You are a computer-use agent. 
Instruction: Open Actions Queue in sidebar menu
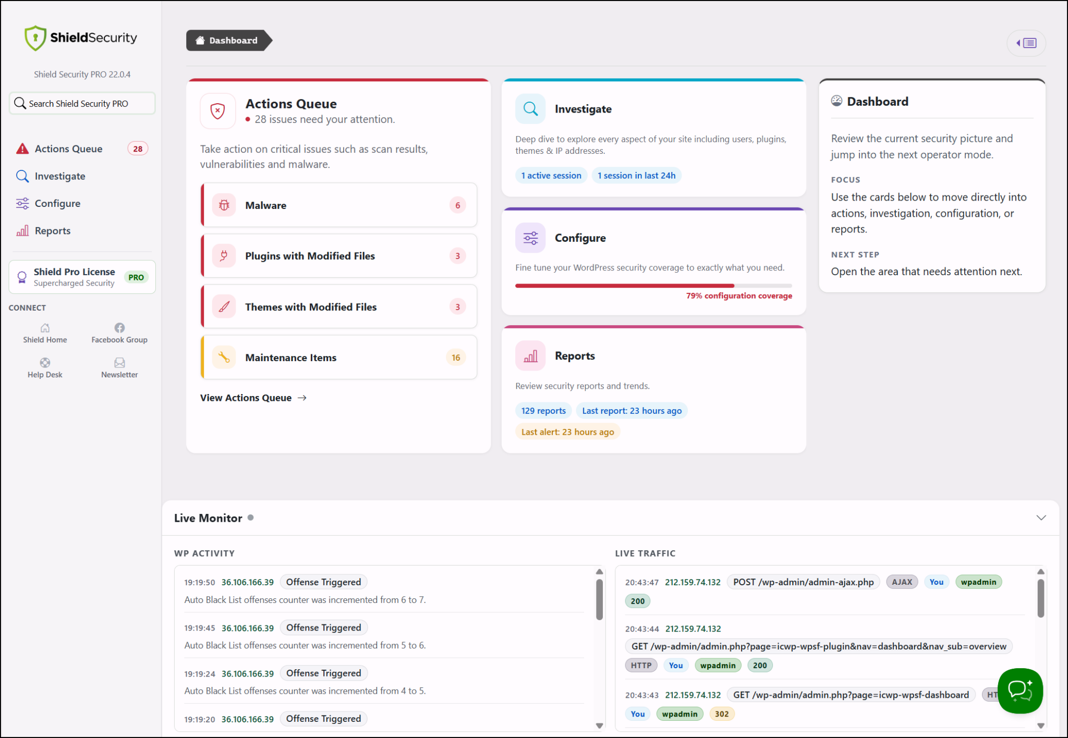point(82,149)
